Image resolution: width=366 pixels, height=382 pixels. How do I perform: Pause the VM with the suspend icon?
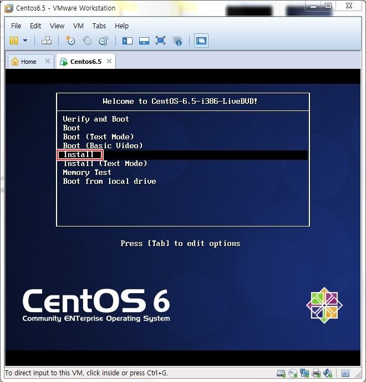(x=14, y=41)
